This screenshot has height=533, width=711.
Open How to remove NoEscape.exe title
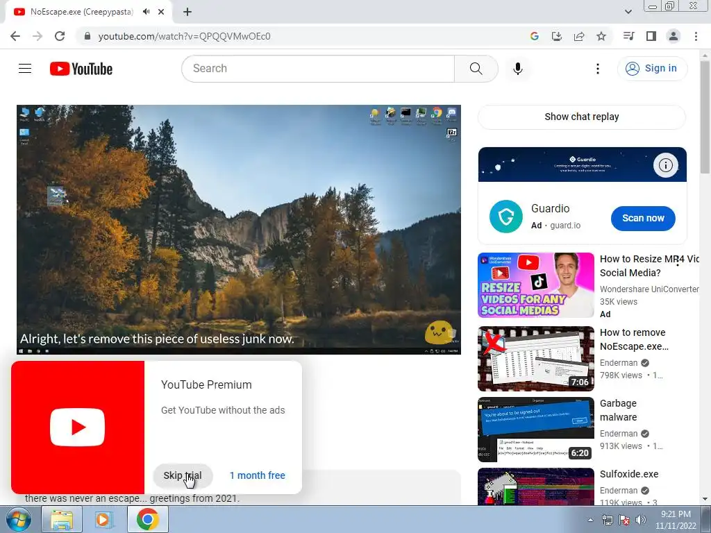click(634, 339)
